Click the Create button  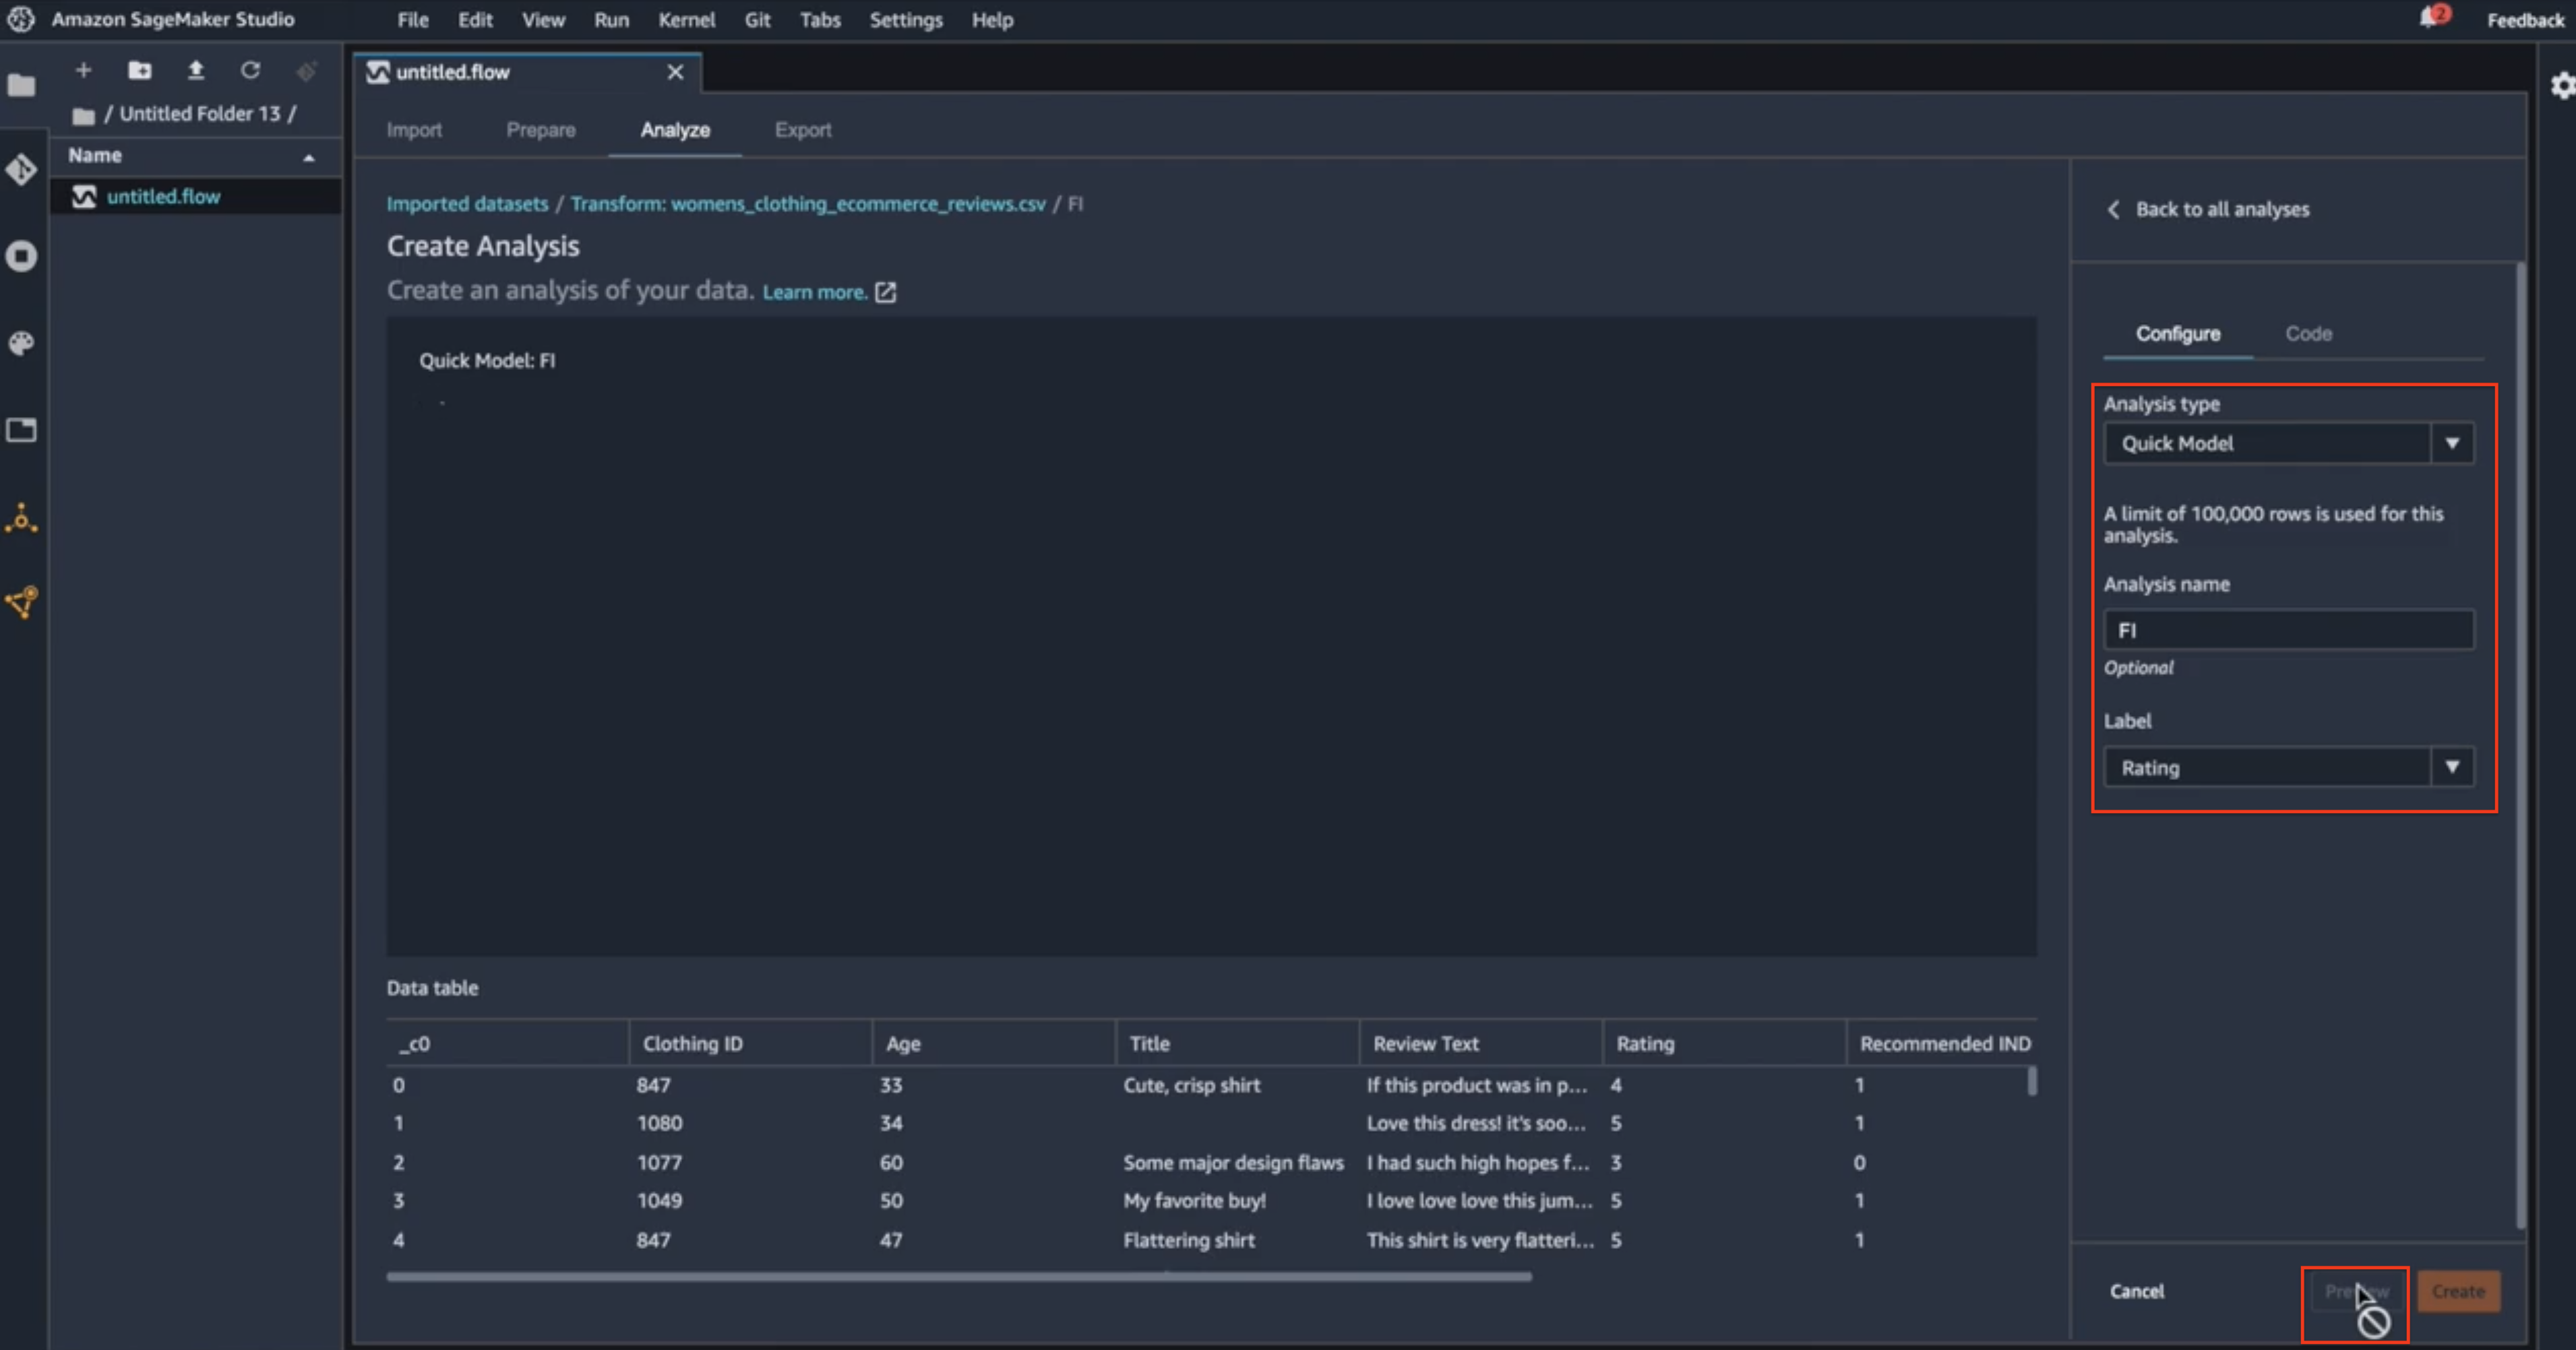(x=2458, y=1291)
